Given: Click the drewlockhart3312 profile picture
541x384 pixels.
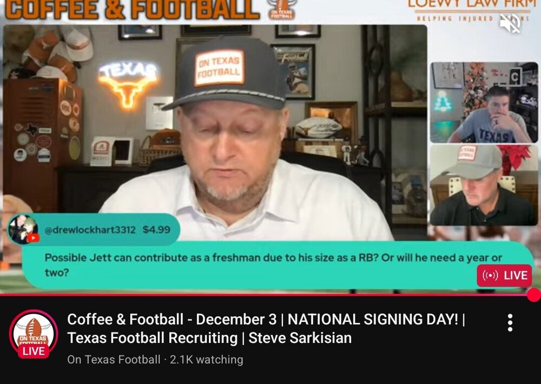Looking at the screenshot, I should click(x=23, y=229).
